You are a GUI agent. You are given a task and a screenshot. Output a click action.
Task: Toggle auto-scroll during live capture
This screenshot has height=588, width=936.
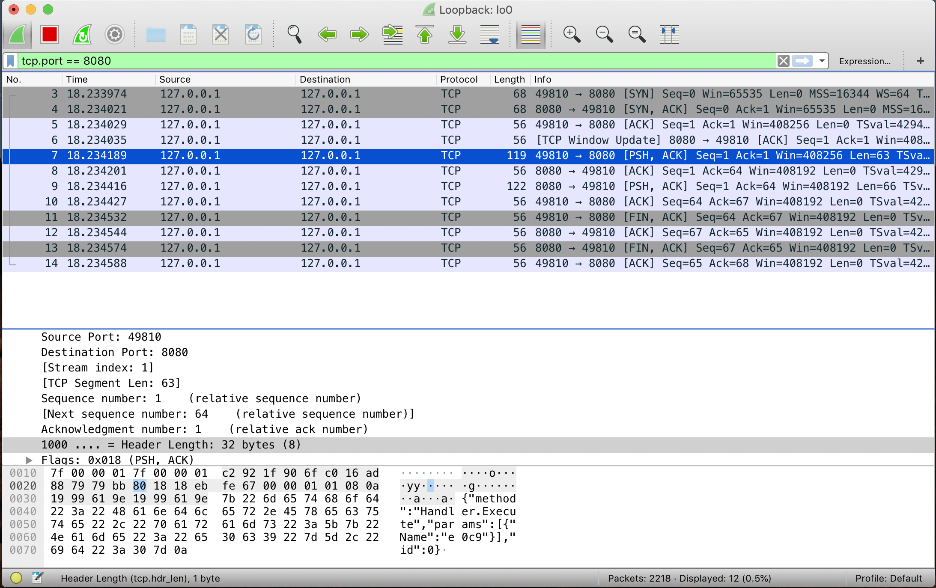point(489,35)
